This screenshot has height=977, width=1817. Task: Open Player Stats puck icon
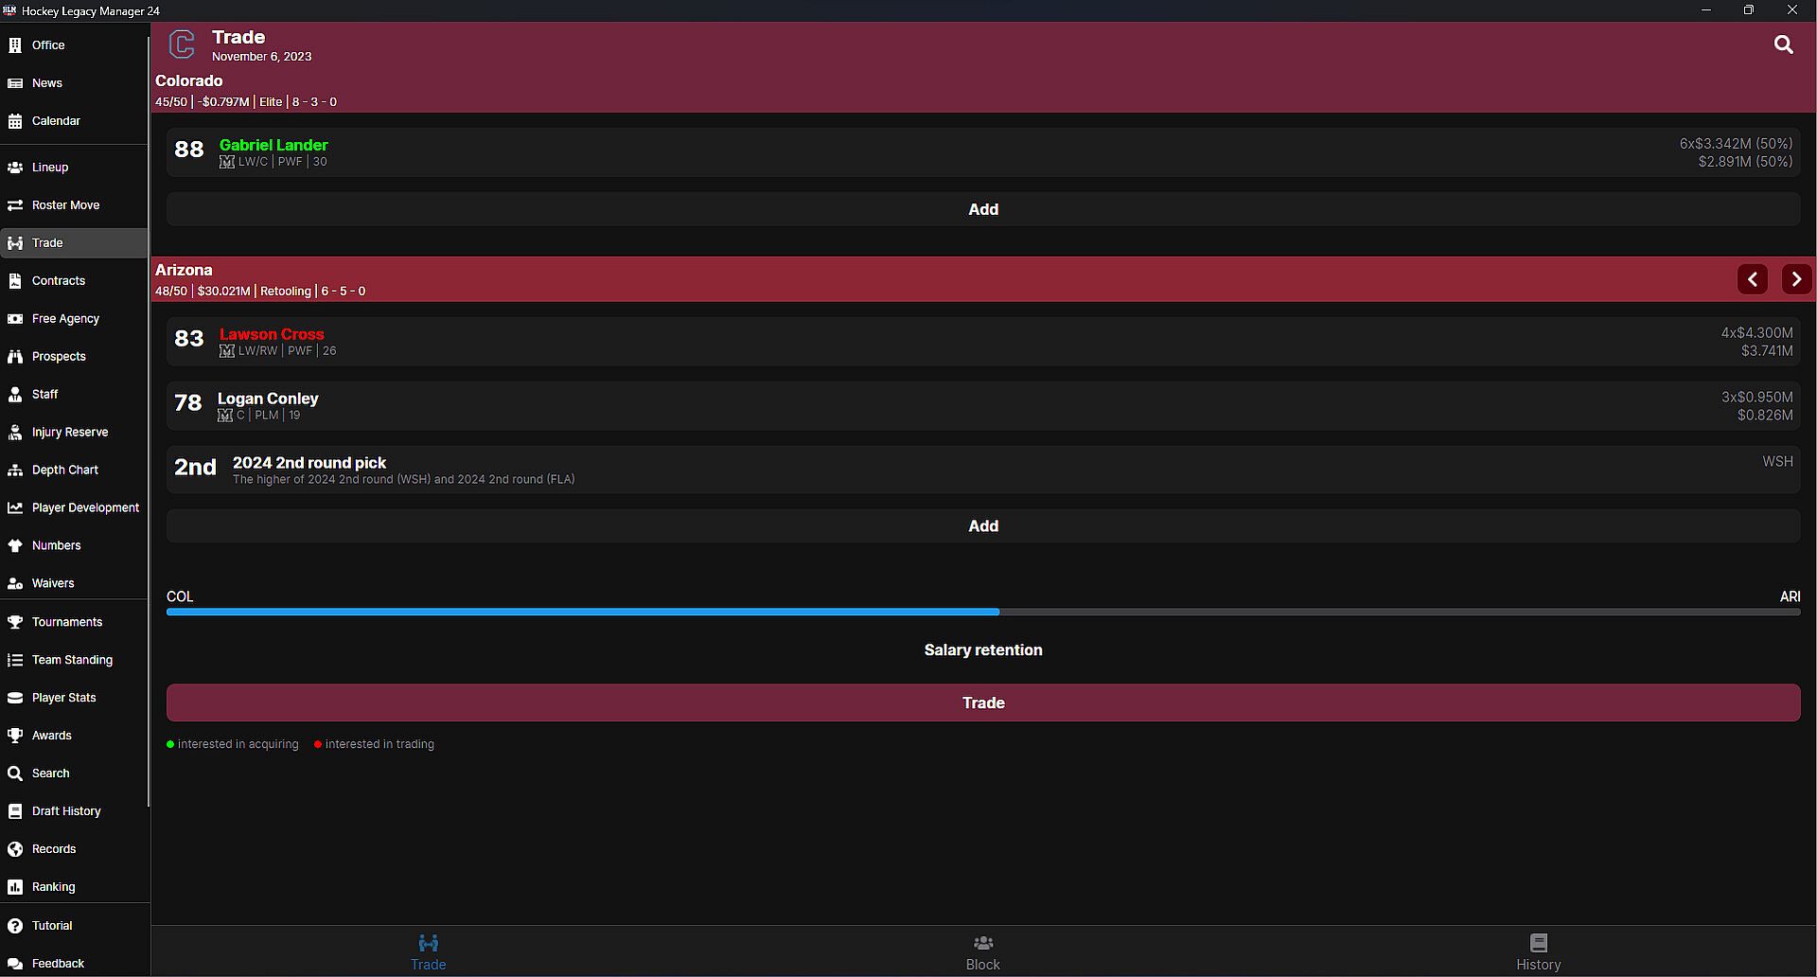click(15, 699)
